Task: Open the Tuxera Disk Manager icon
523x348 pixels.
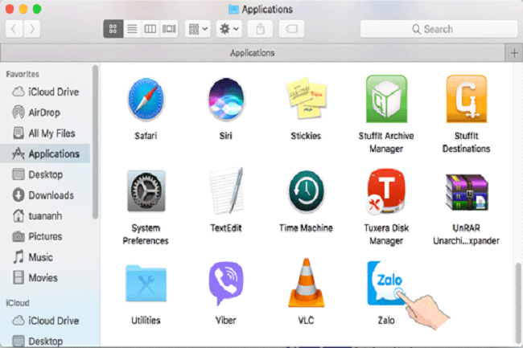Action: coord(386,190)
